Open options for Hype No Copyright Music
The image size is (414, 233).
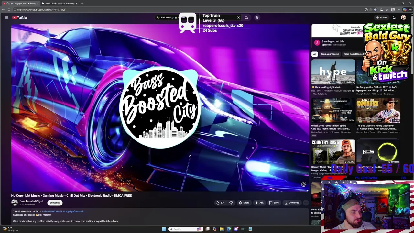tap(354, 87)
